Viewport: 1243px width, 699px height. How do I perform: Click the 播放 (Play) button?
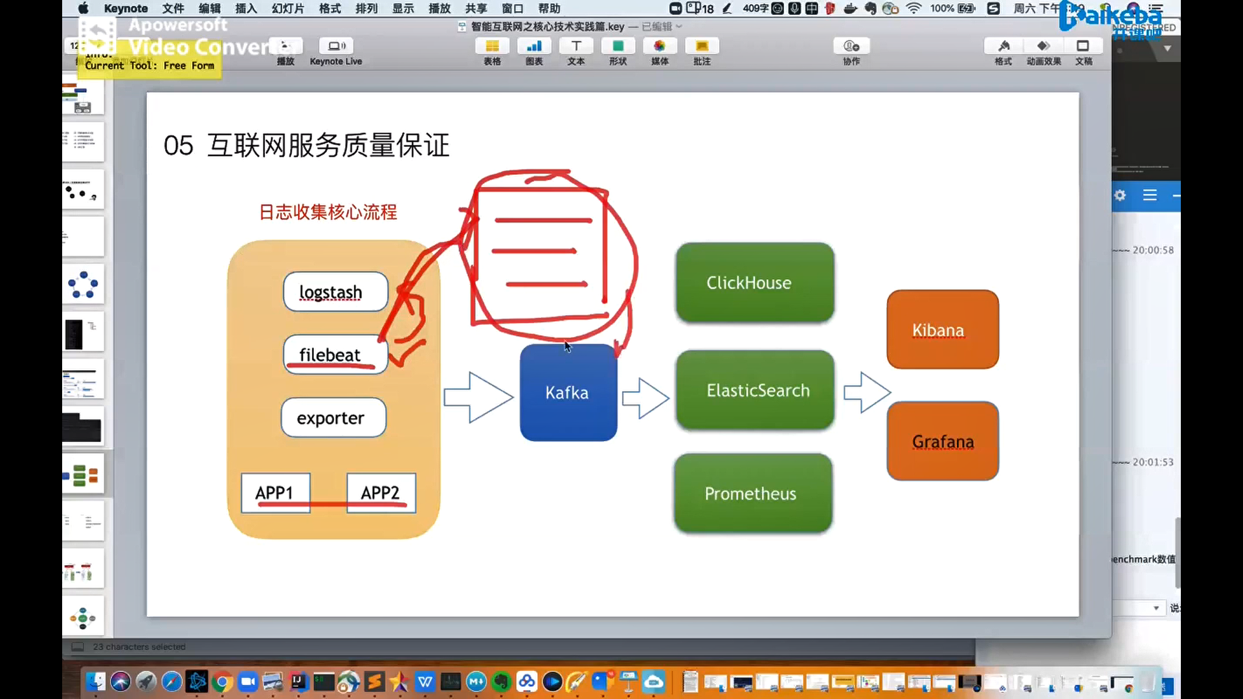[286, 47]
